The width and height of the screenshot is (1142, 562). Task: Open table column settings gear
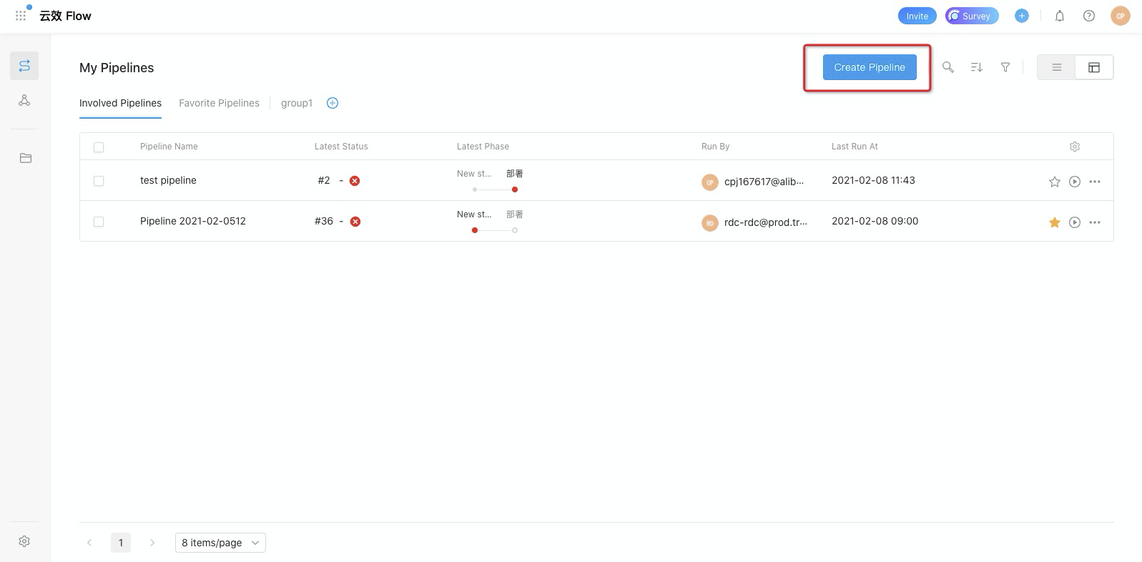pyautogui.click(x=1074, y=147)
